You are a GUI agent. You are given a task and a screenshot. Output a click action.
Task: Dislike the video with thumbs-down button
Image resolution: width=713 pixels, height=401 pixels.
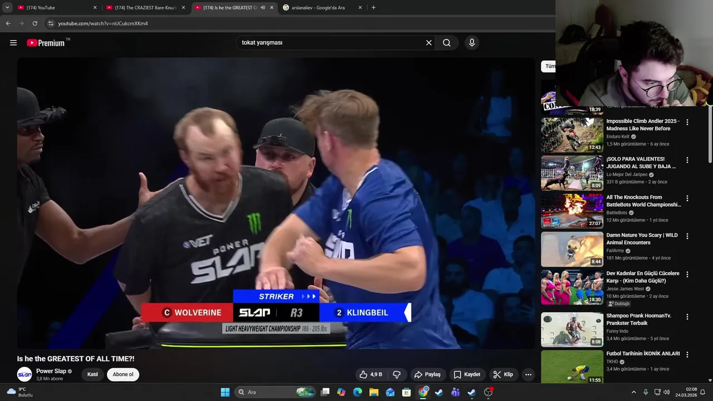(397, 374)
